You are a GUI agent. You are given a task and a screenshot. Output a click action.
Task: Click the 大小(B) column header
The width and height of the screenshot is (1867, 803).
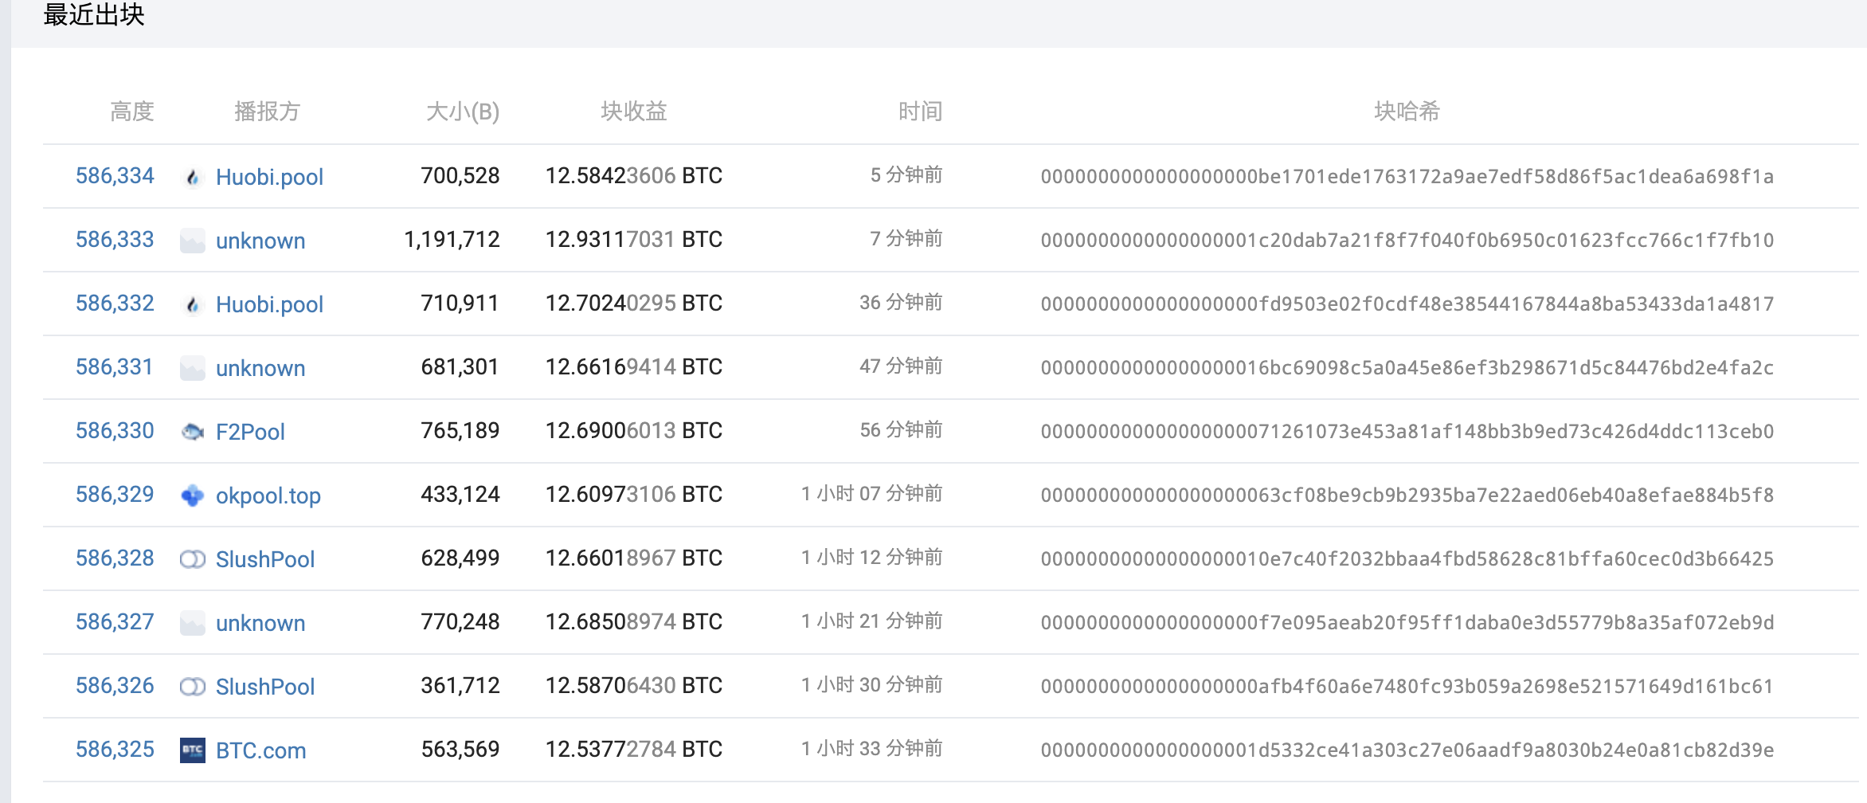pyautogui.click(x=463, y=112)
